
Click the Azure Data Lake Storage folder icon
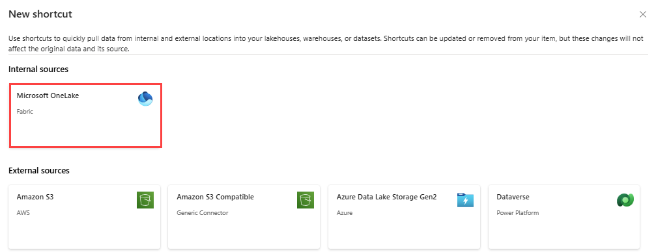[x=465, y=200]
